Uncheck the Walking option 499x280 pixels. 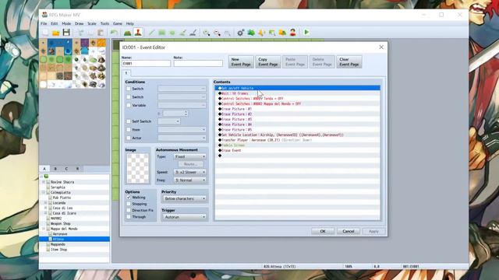click(129, 198)
